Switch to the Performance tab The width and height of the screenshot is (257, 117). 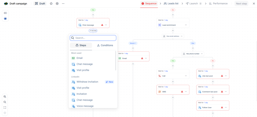[218, 4]
